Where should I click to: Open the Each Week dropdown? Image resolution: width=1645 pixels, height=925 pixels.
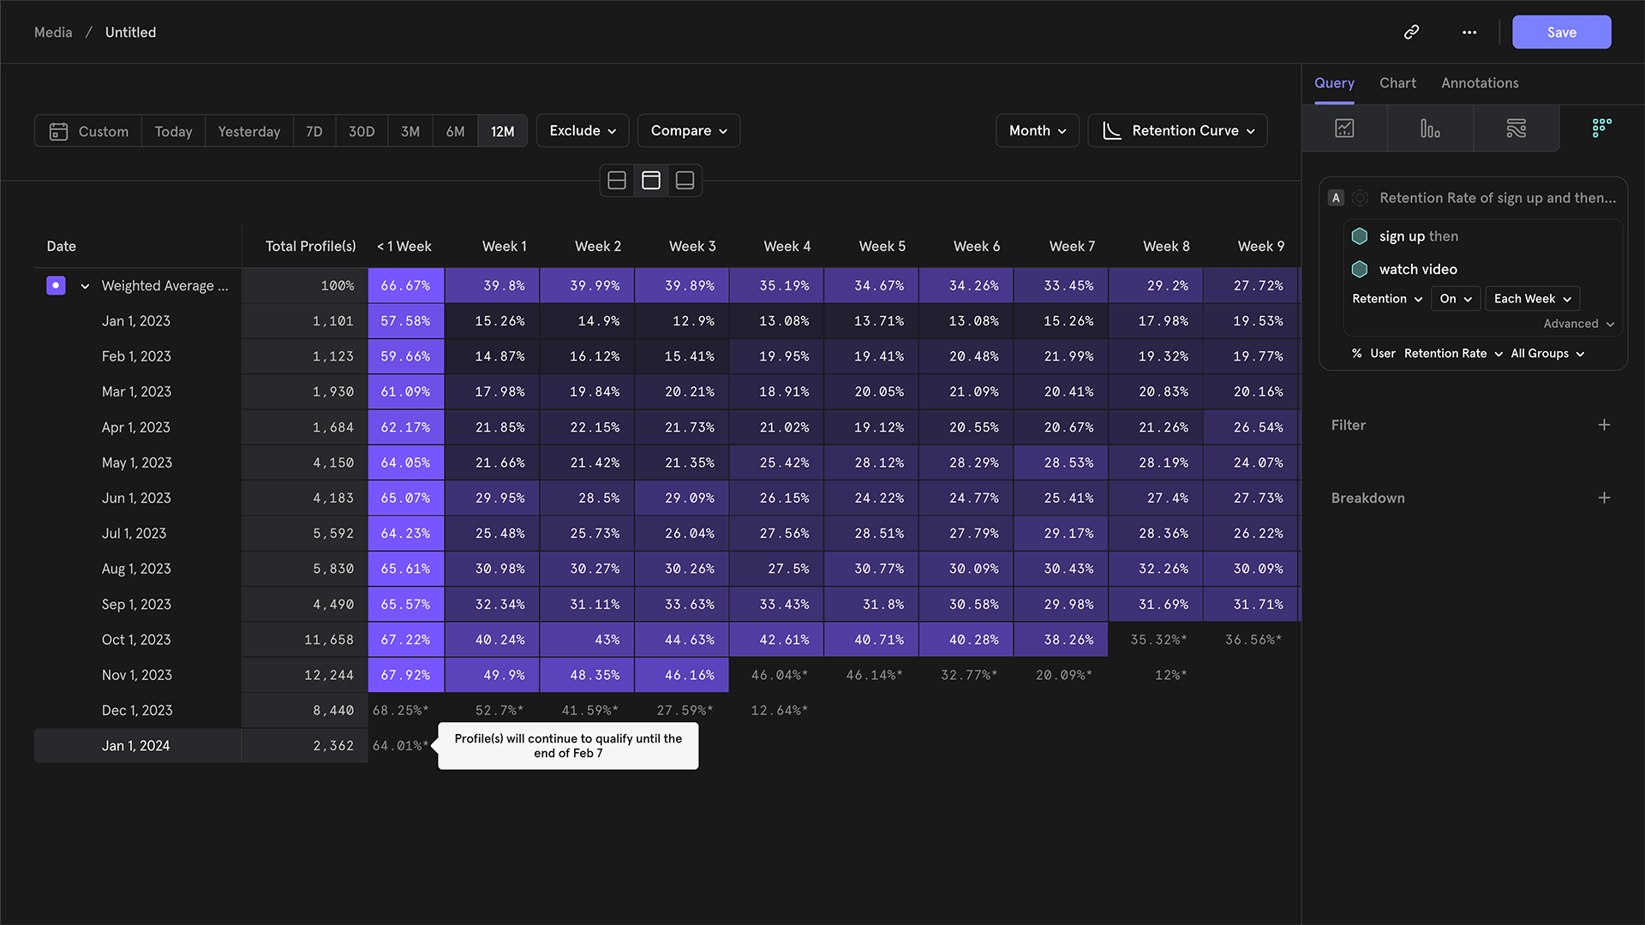tap(1532, 299)
